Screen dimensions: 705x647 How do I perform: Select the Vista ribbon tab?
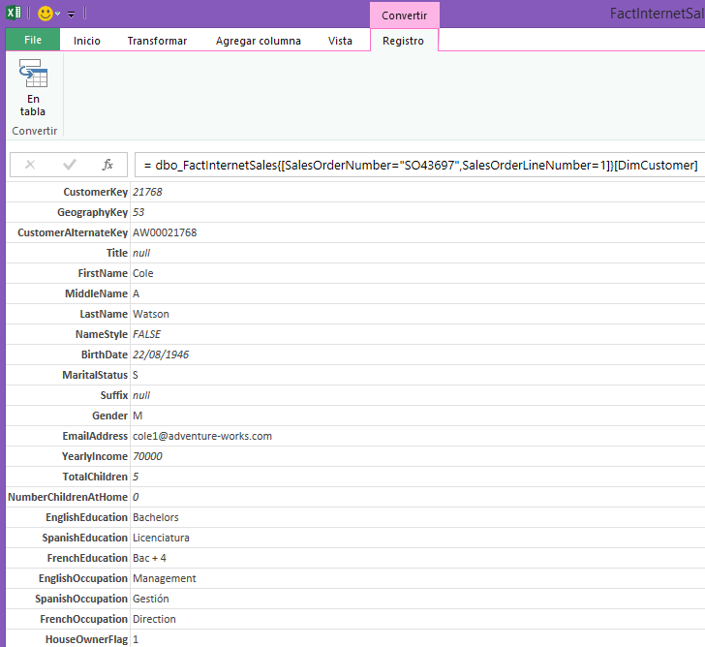point(340,41)
